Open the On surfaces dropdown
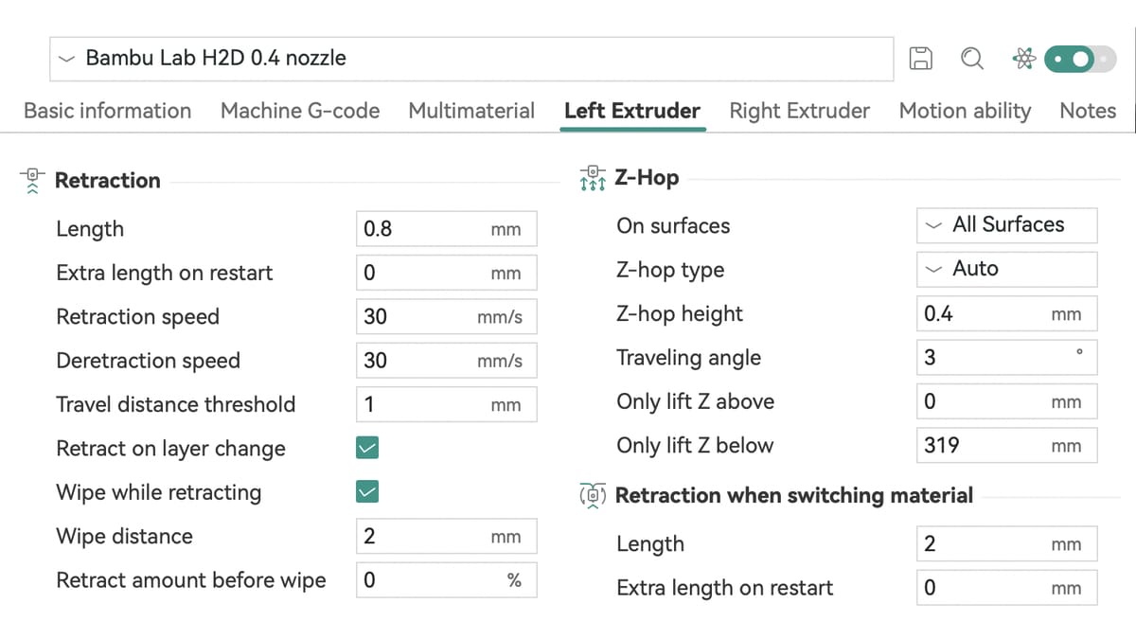Viewport: 1136px width, 639px height. coord(1007,225)
